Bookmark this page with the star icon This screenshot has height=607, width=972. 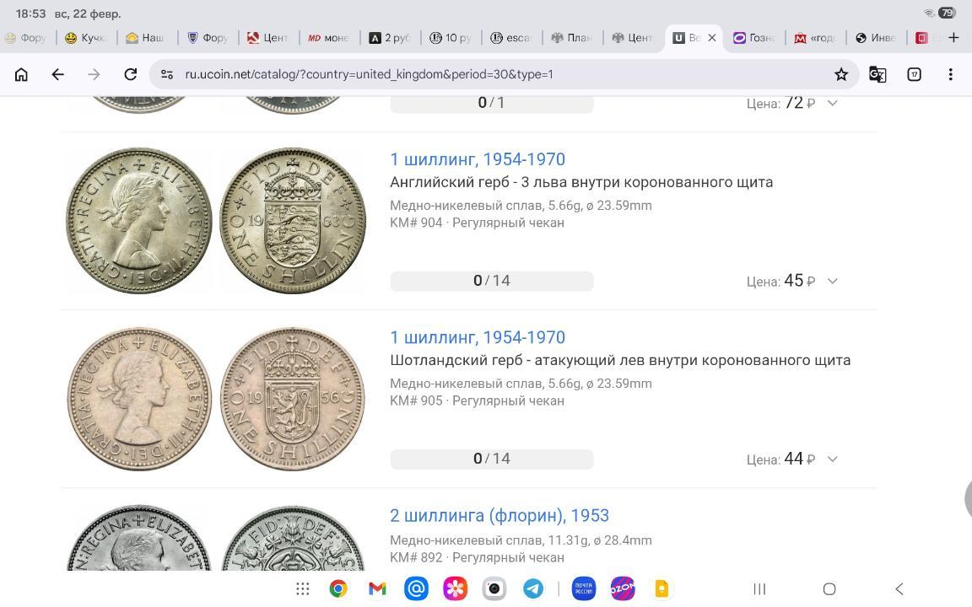coord(840,74)
